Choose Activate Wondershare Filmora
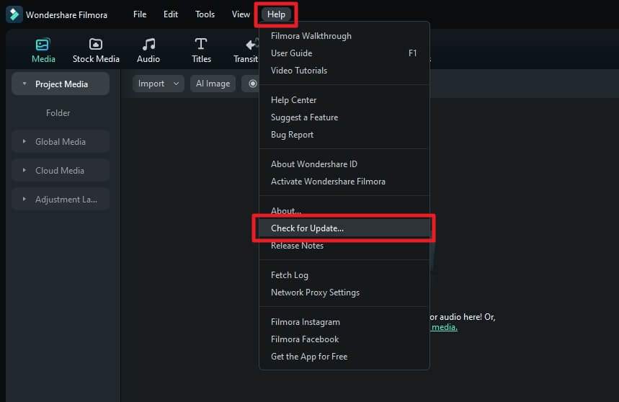Screen dimensions: 619x402 coord(344,182)
